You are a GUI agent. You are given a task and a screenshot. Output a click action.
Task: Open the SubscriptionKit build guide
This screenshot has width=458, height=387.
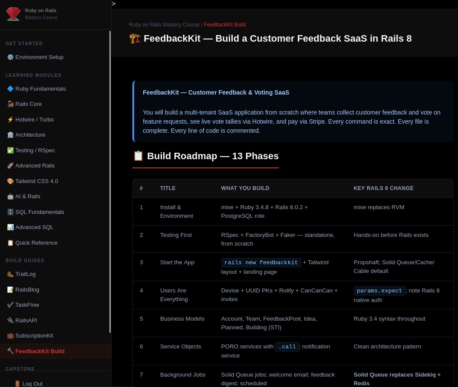pyautogui.click(x=56, y=336)
